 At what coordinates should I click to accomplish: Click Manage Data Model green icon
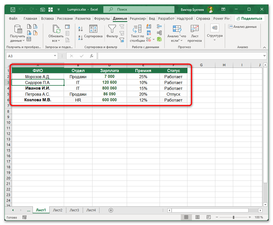pos(159,39)
